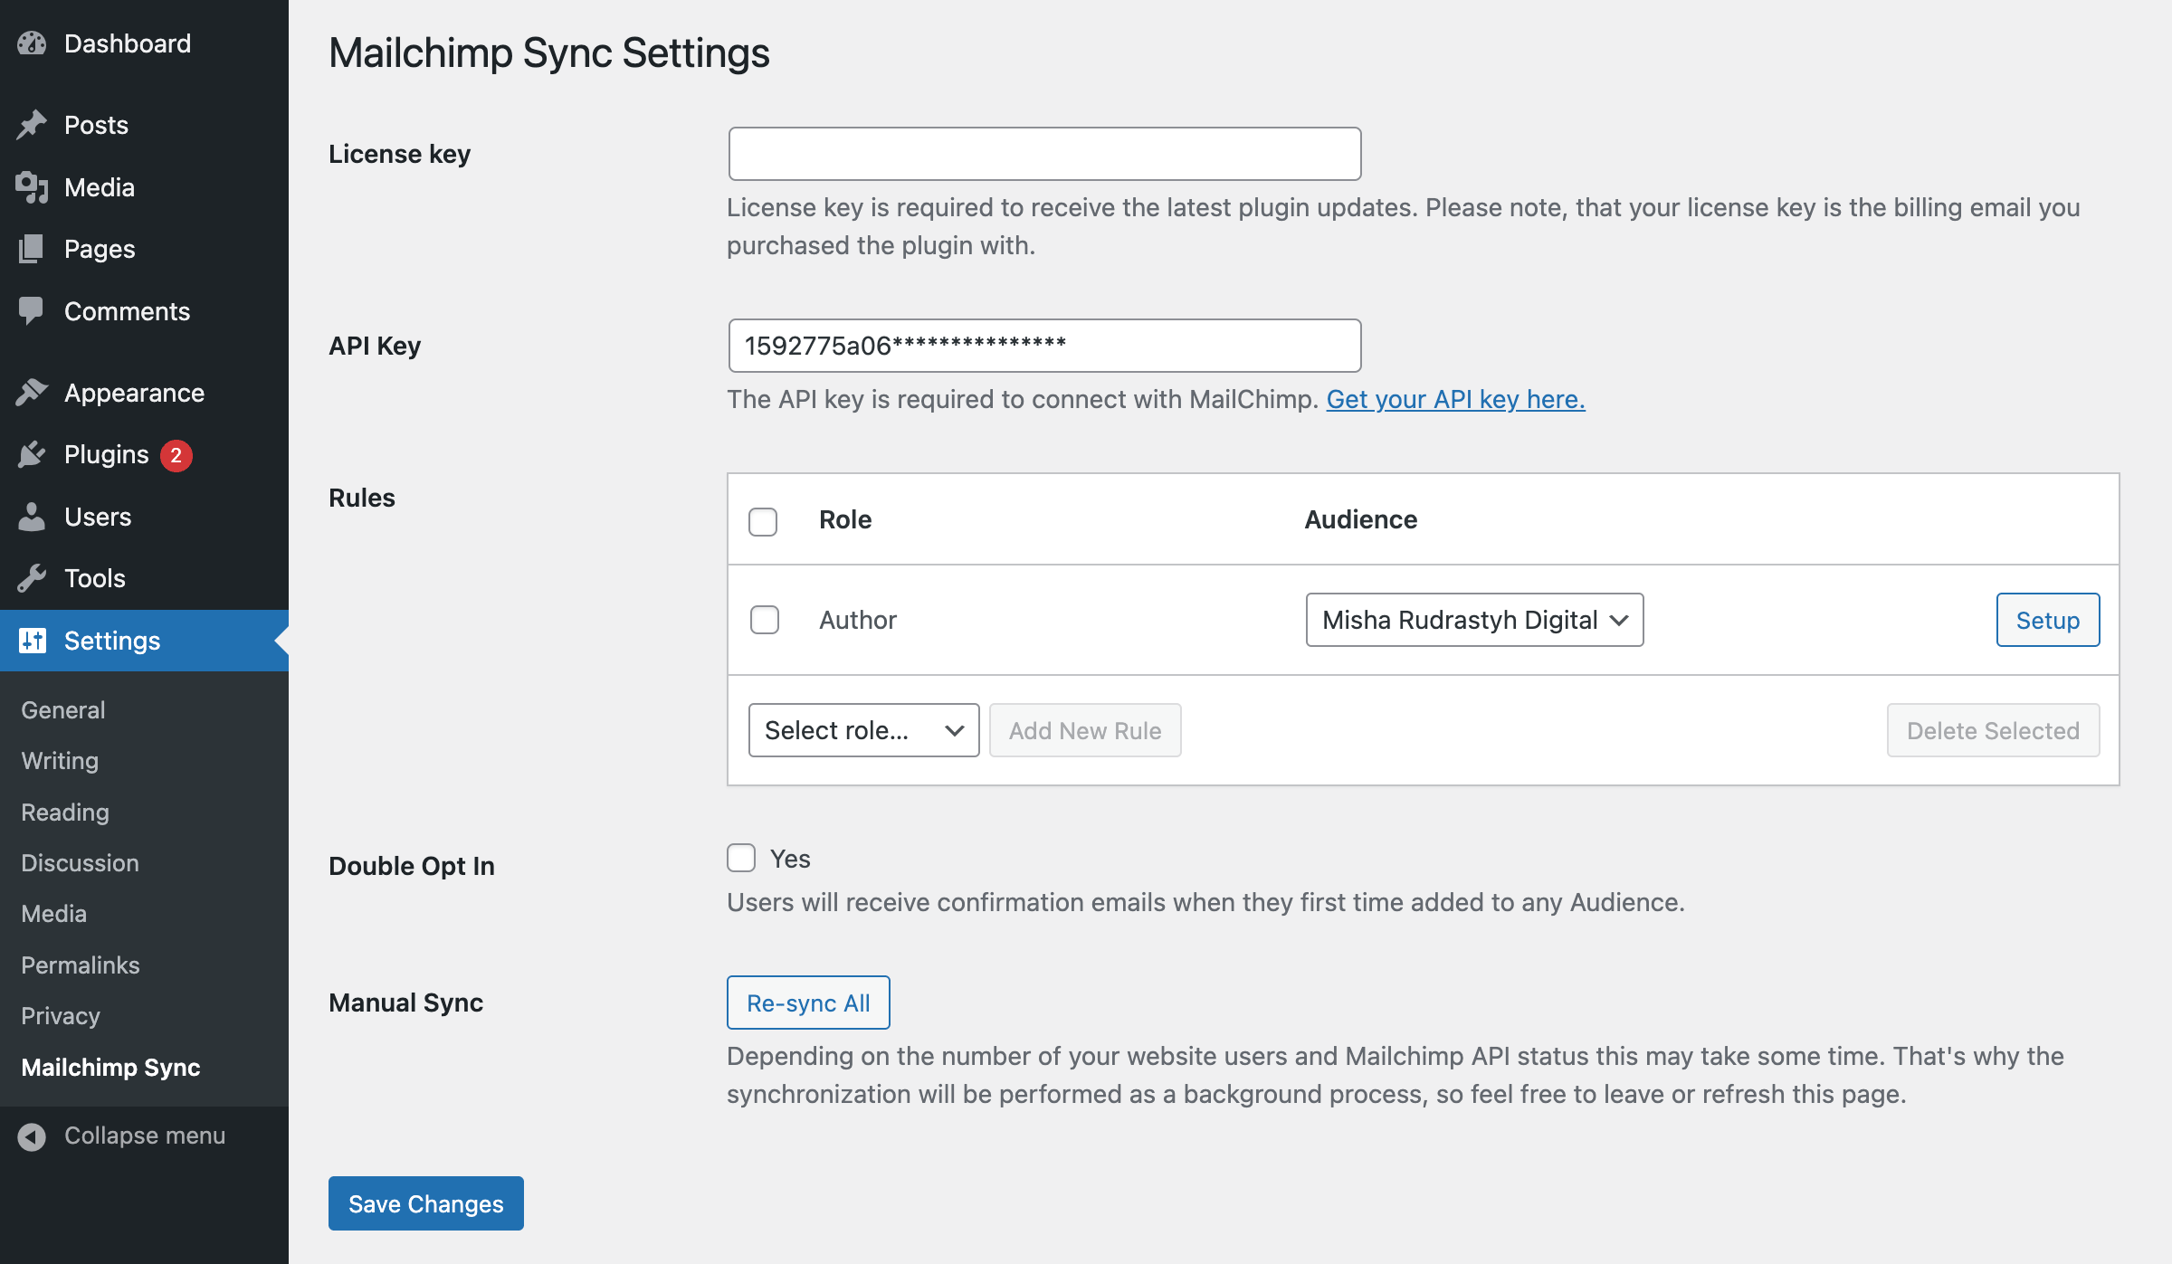Open the Misha Rudrastyh Digital audience dropdown
2172x1264 pixels.
1473,620
